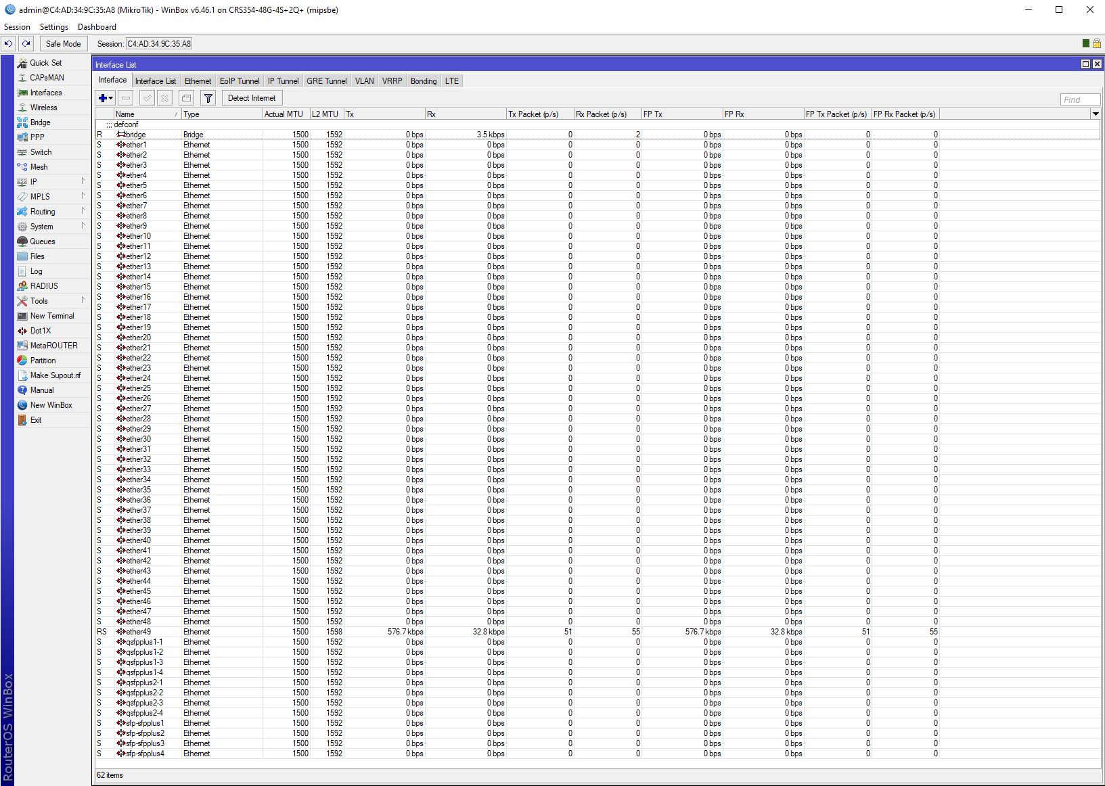Click the Undo arrow in the top toolbar

[8, 44]
